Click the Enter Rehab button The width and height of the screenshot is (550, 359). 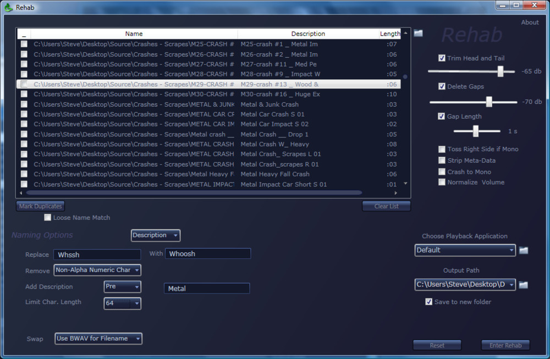click(x=505, y=345)
